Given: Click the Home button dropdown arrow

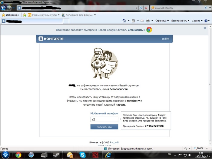Looking at the screenshot, I should pyautogui.click(x=129, y=21).
